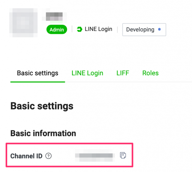
Task: Copy the Channel ID using the copy icon
Action: point(123,155)
